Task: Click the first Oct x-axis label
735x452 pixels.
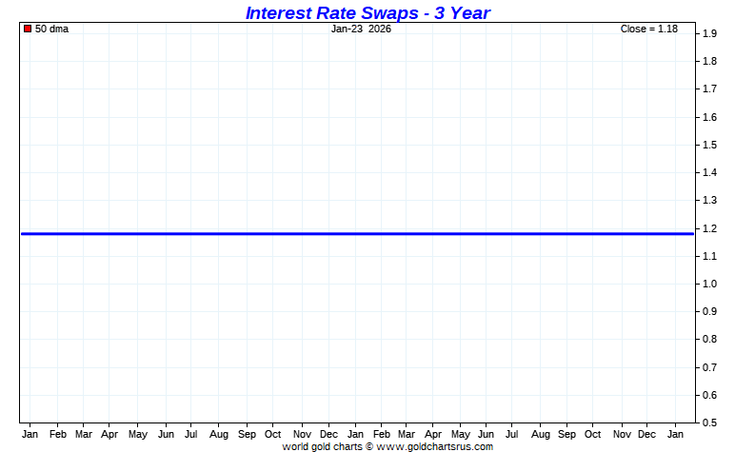Action: coord(273,434)
